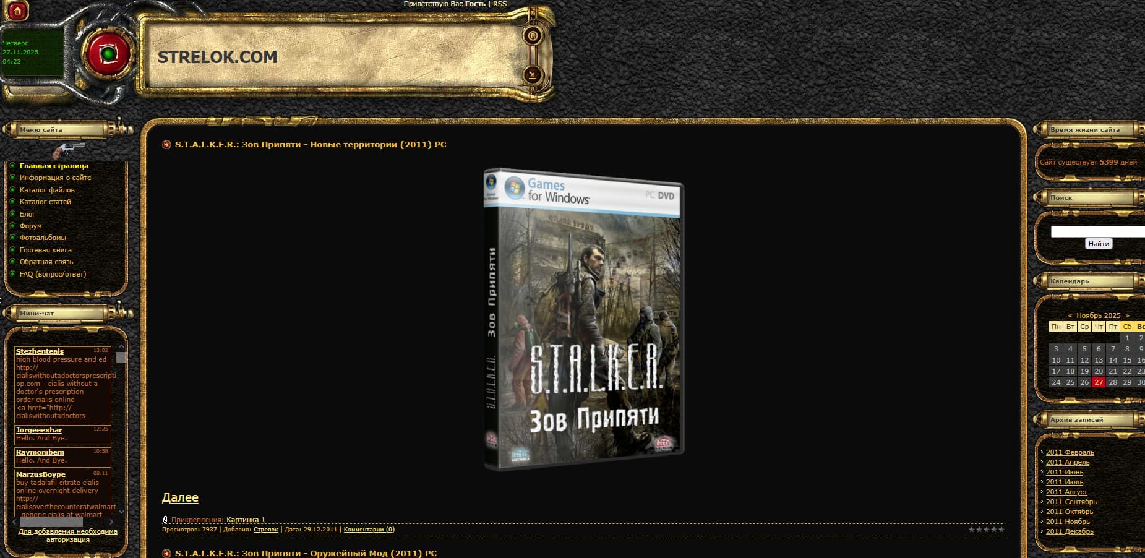
Task: Click the red home icon in header
Action: pos(17,11)
